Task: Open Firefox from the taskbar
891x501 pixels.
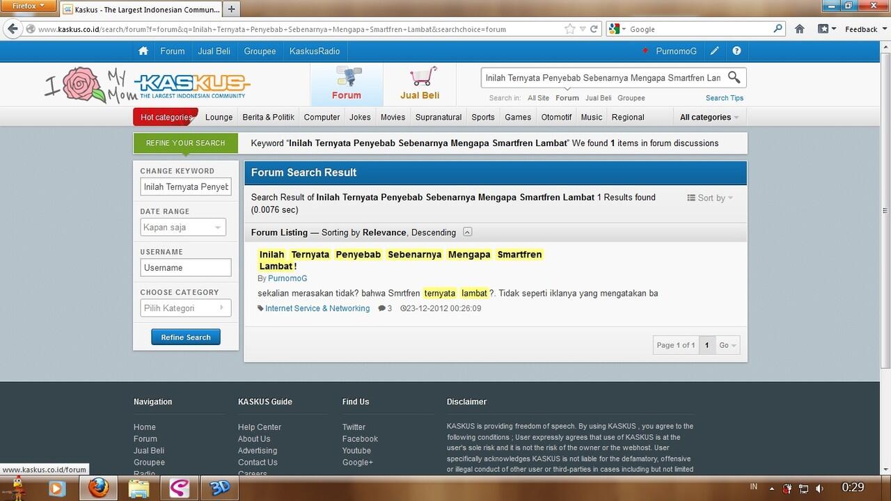Action: click(x=99, y=488)
